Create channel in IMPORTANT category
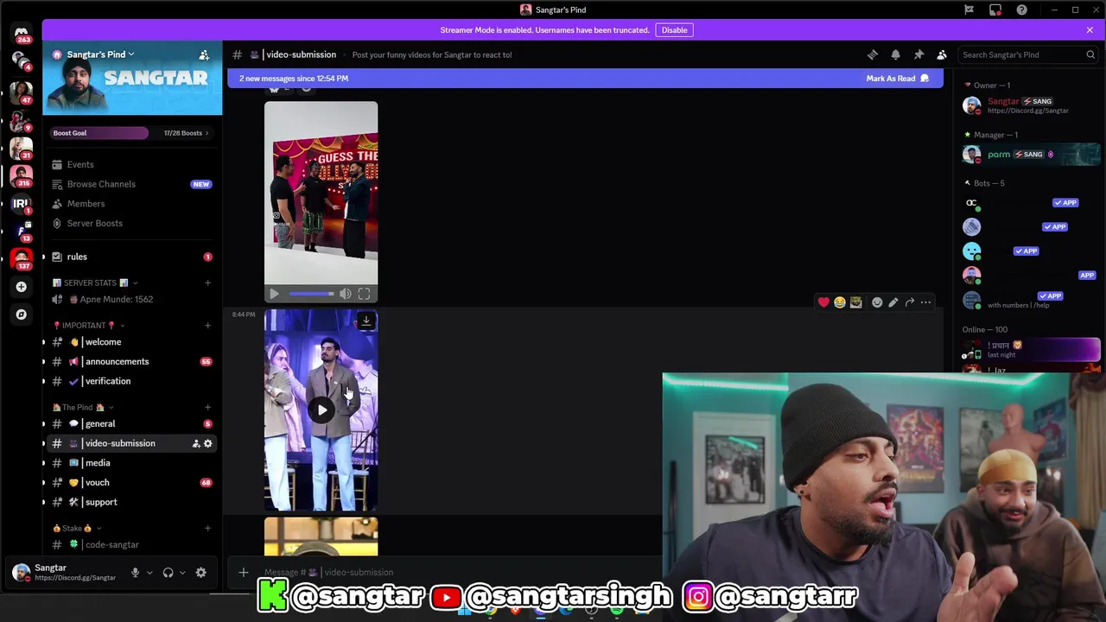The height and width of the screenshot is (622, 1106). (x=207, y=325)
